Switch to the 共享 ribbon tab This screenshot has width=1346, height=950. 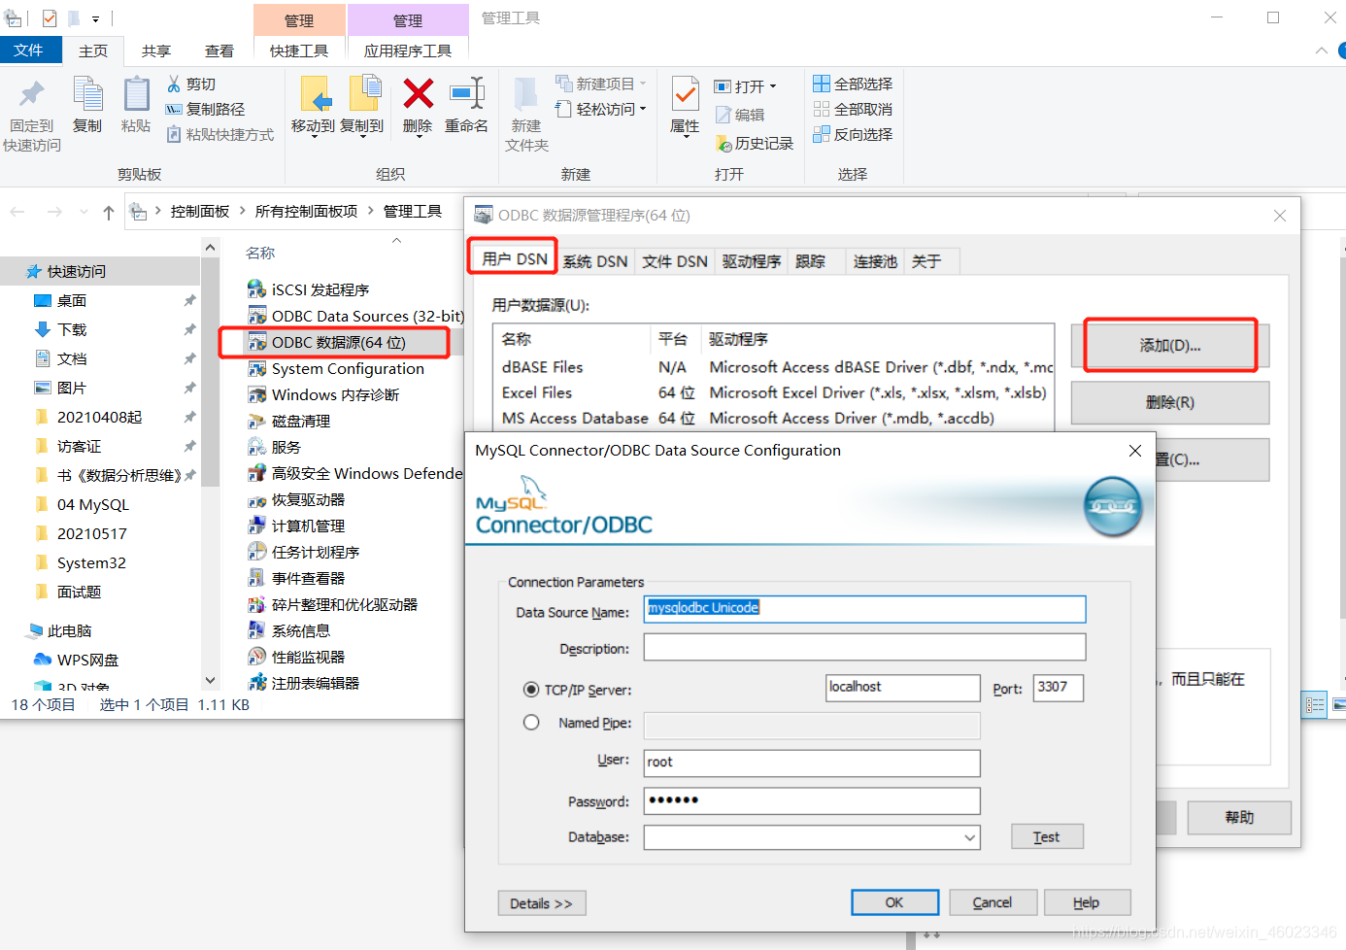[156, 51]
